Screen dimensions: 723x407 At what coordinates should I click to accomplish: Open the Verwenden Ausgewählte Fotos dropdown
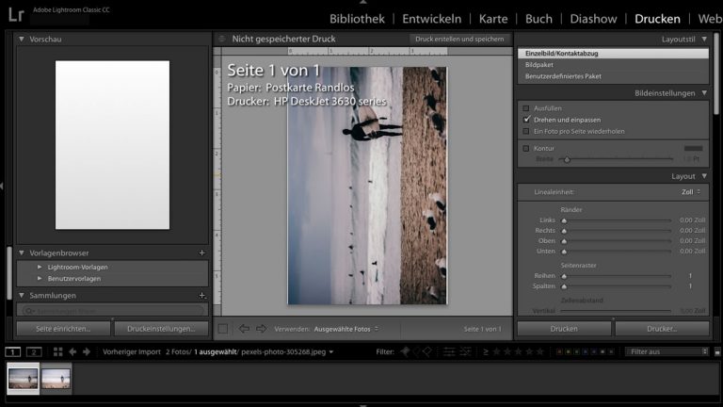346,329
